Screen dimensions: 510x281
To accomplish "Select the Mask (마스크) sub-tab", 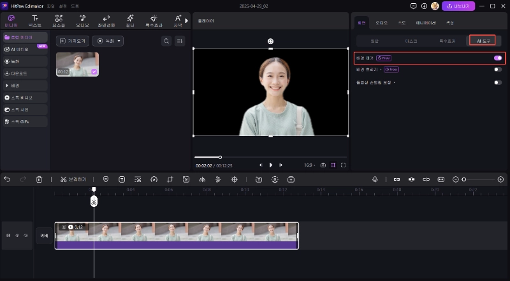I will [411, 41].
